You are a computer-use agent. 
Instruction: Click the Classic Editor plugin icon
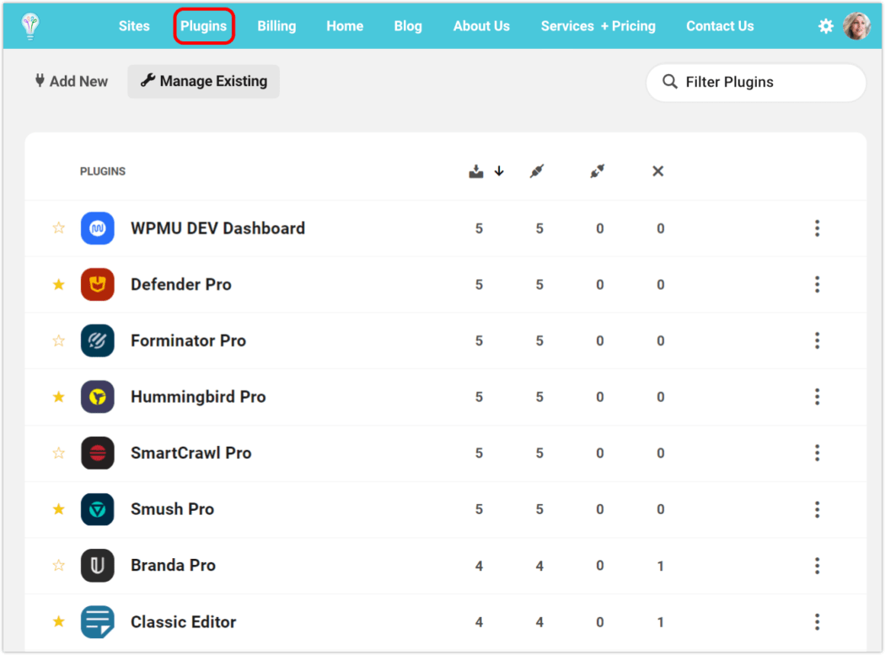click(x=98, y=621)
